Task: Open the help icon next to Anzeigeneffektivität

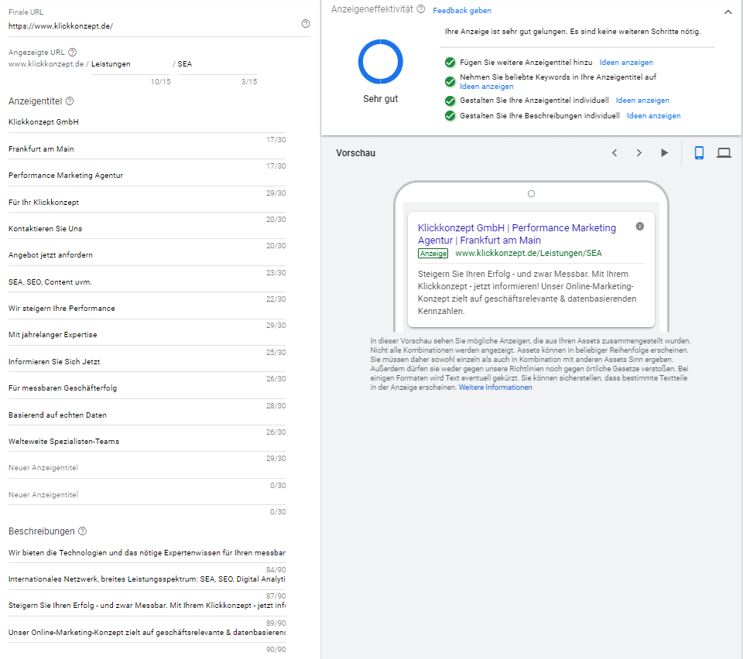Action: pyautogui.click(x=421, y=9)
